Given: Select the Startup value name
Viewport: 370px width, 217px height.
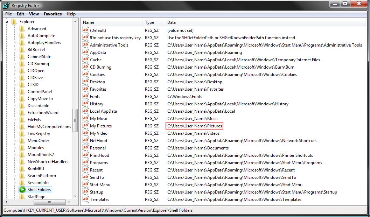Looking at the screenshot, I should (97, 192).
